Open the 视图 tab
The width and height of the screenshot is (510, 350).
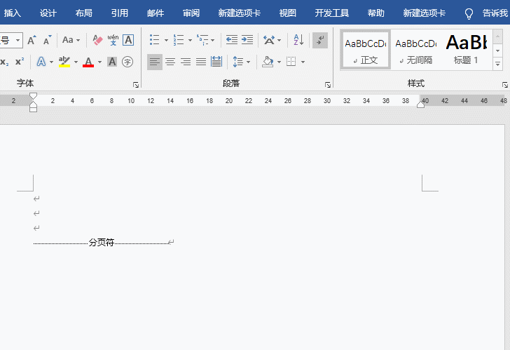pos(288,13)
